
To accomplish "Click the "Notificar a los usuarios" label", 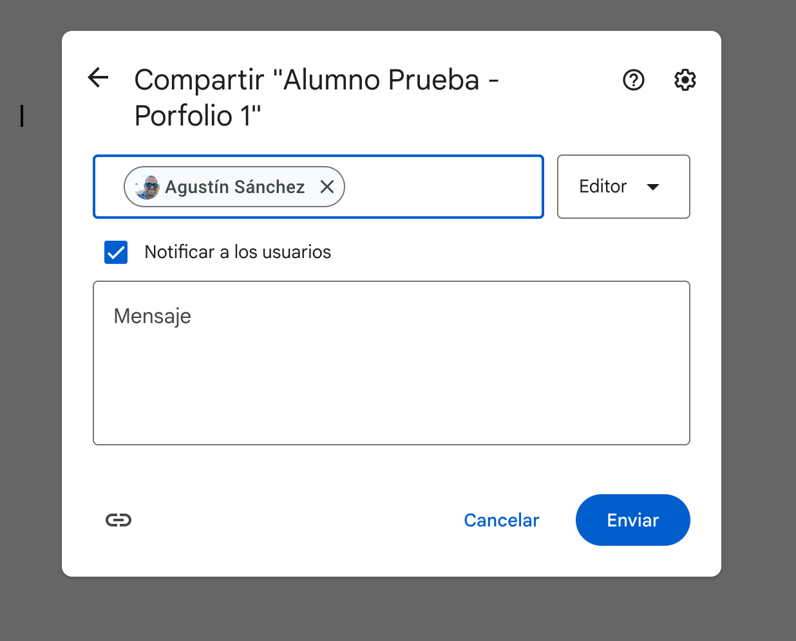I will (x=238, y=252).
